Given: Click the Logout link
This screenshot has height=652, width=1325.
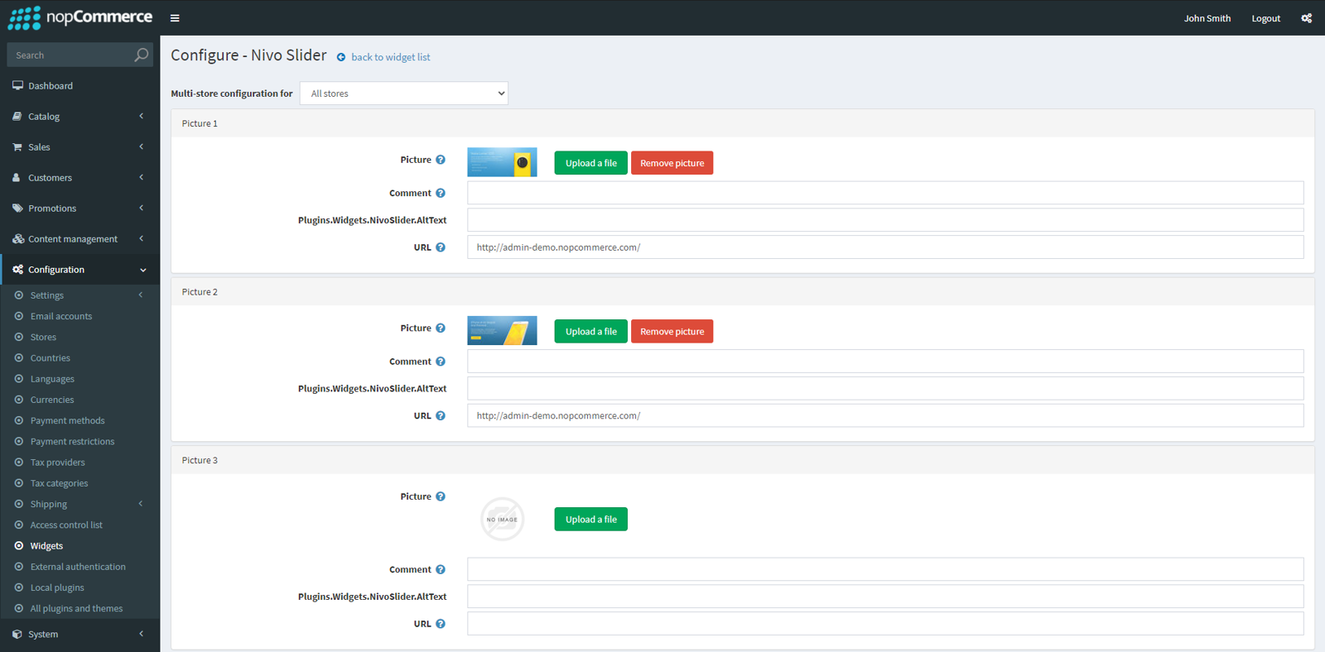Looking at the screenshot, I should 1265,18.
